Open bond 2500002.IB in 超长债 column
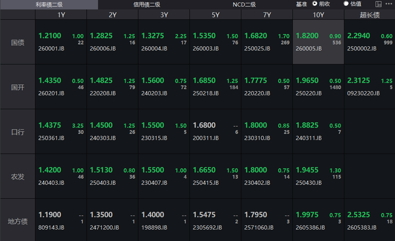Image resolution: width=395 pixels, height=241 pixels. 360,48
